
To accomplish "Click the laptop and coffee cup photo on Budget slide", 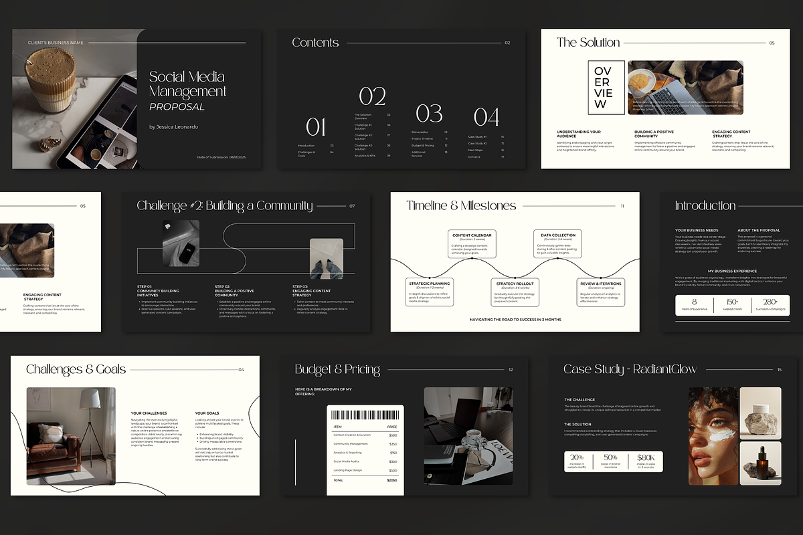I will tap(468, 436).
